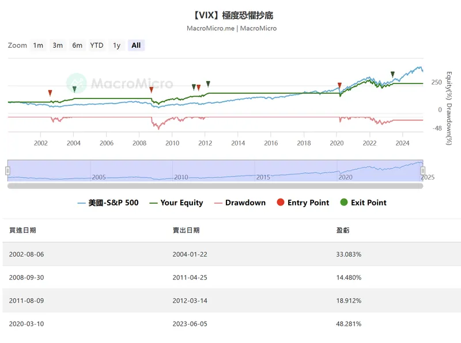The image size is (461, 343).
Task: Click the 買進日期 column header
Action: tap(22, 230)
